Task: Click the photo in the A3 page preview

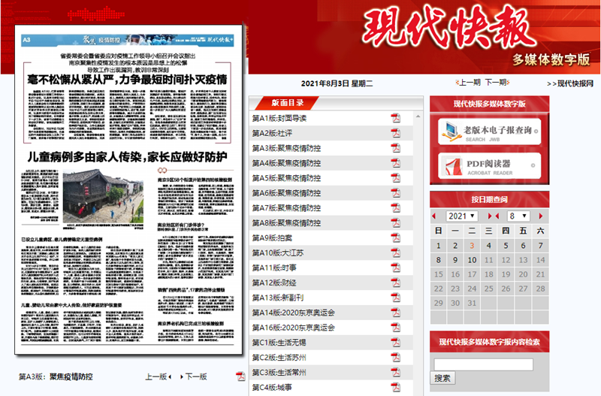Action: tap(103, 197)
